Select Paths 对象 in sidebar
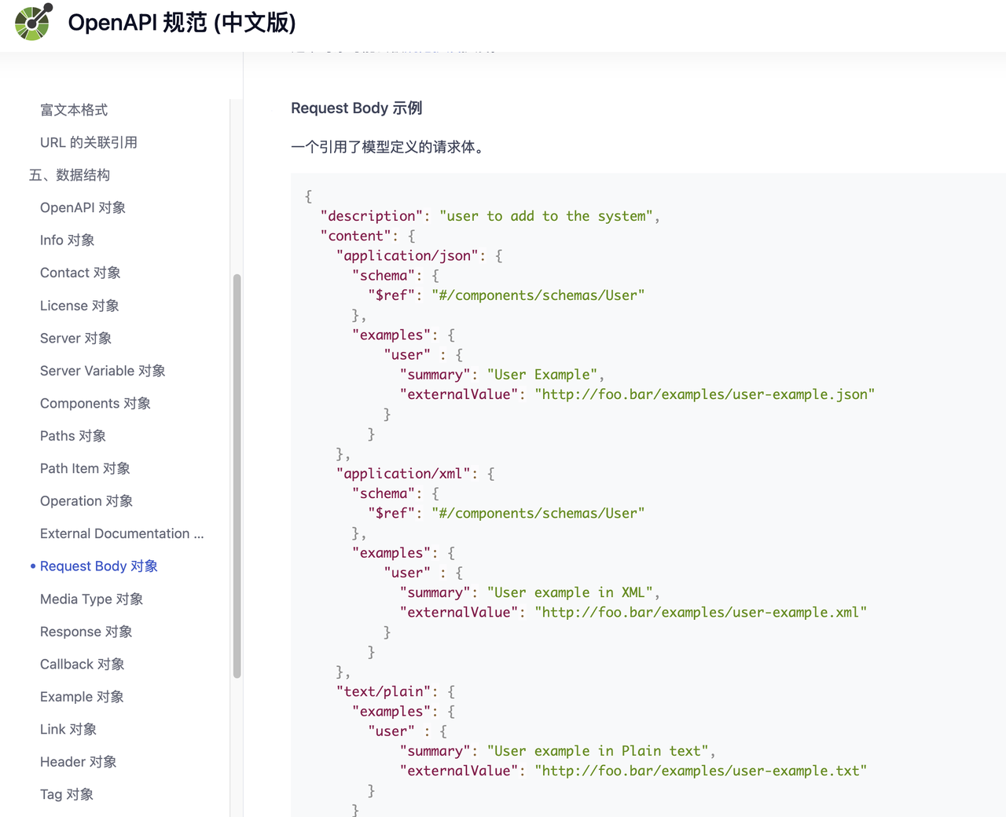 point(72,435)
